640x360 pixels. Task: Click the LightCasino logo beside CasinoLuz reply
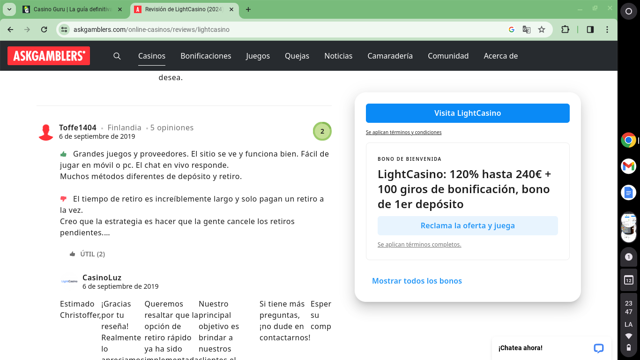click(x=69, y=281)
